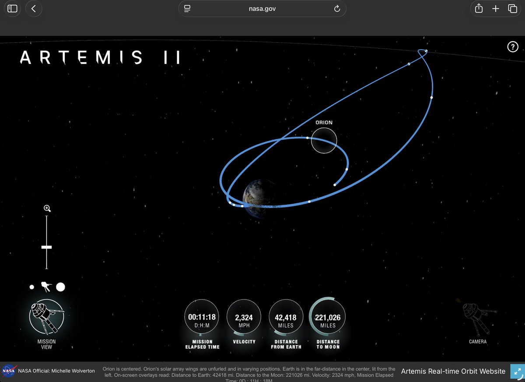The image size is (525, 382).
Task: Open a new Safari tab
Action: (495, 9)
